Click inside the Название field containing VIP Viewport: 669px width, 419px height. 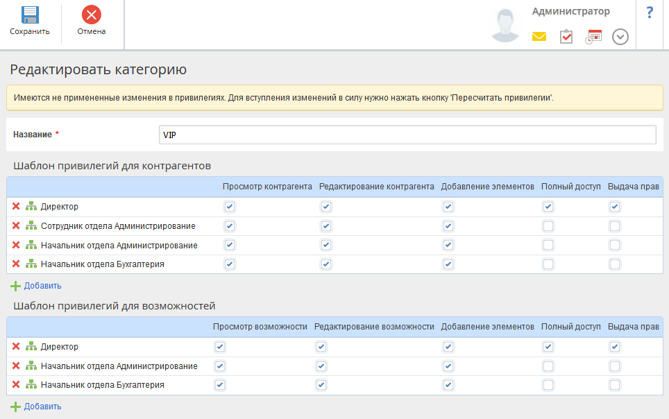coord(406,135)
